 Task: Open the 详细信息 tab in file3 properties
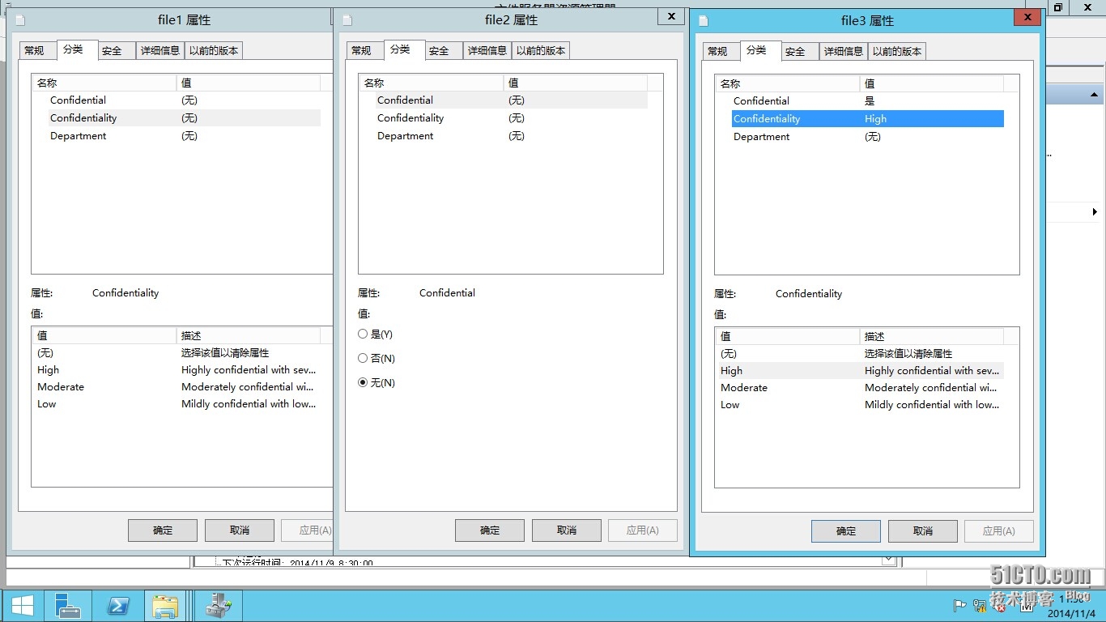pos(844,51)
